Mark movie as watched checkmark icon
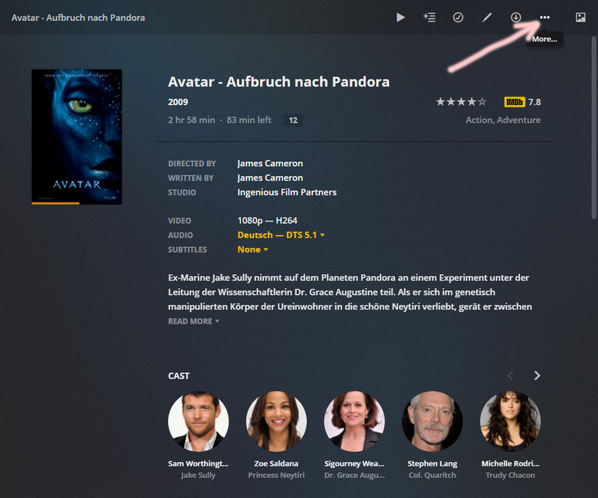The width and height of the screenshot is (598, 498). (x=458, y=18)
